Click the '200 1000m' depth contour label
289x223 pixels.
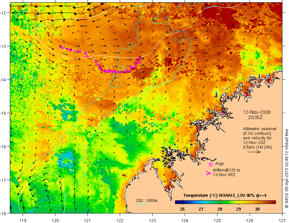pyautogui.click(x=147, y=201)
